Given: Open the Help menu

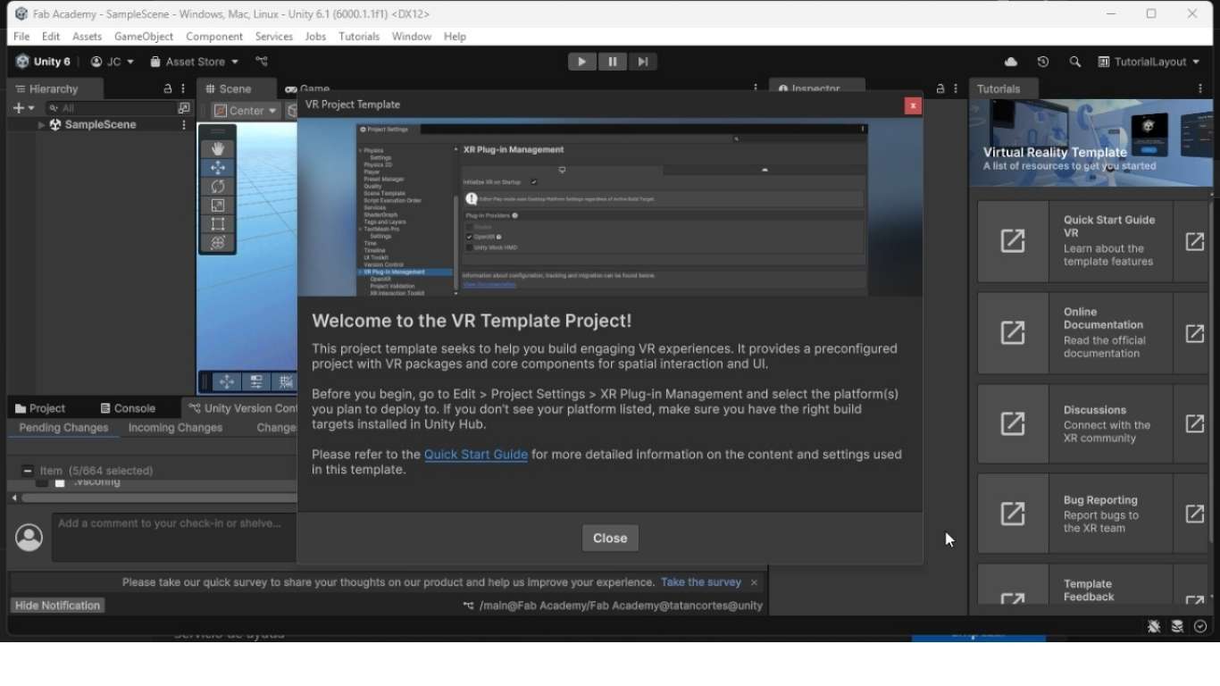Looking at the screenshot, I should 455,37.
